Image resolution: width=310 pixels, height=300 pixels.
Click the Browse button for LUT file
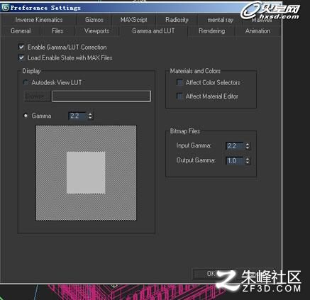coord(37,96)
